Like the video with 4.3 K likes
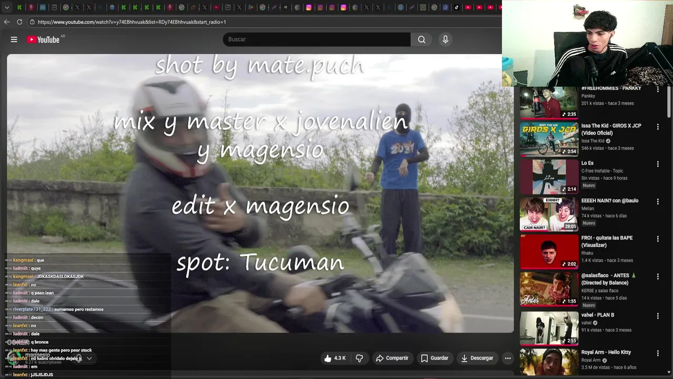 pos(335,358)
